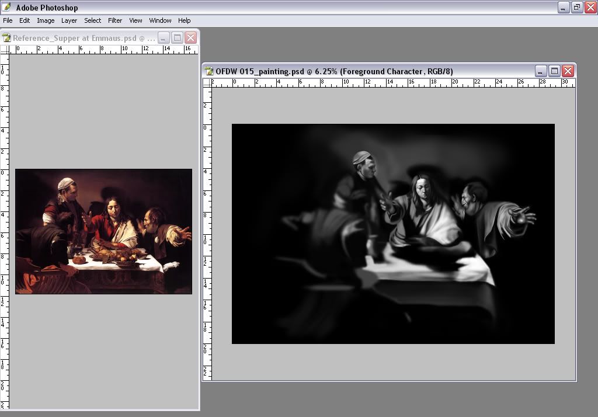This screenshot has width=598, height=417.
Task: Click the ruler origin corner in OFDW 015_painting window
Action: (x=207, y=83)
